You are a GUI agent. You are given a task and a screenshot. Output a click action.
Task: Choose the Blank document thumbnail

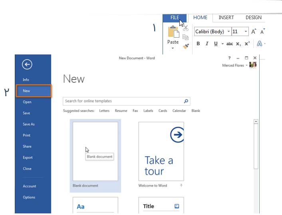(95, 151)
